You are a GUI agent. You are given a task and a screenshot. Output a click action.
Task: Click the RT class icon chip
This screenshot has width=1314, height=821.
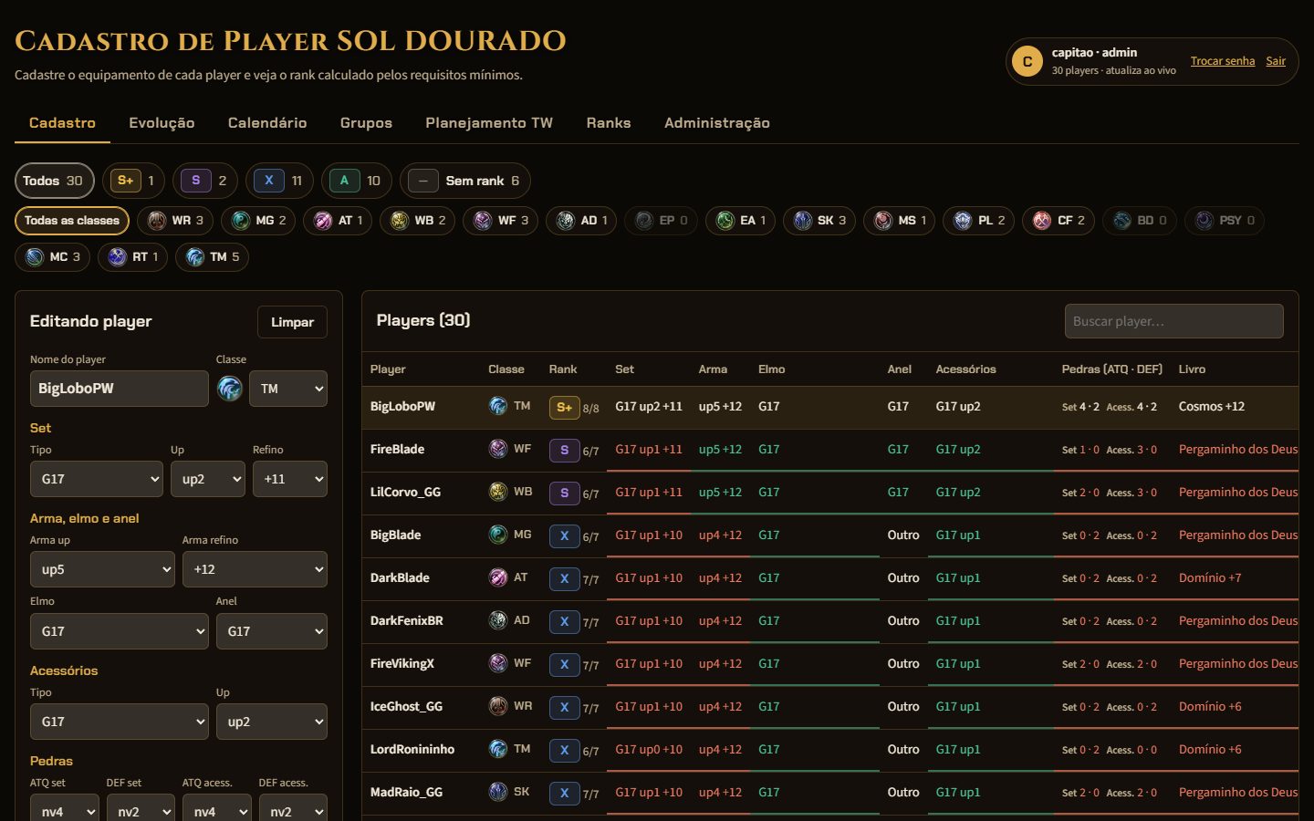pyautogui.click(x=132, y=257)
